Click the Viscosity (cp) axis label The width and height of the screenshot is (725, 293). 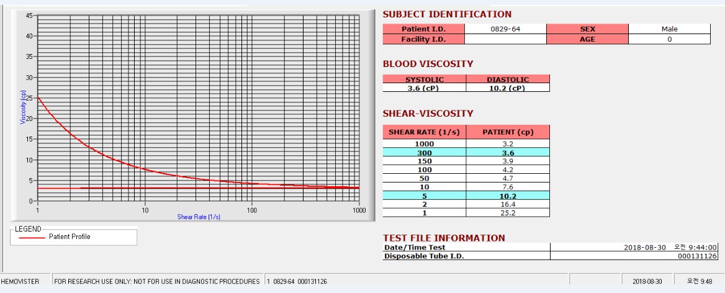[x=22, y=107]
